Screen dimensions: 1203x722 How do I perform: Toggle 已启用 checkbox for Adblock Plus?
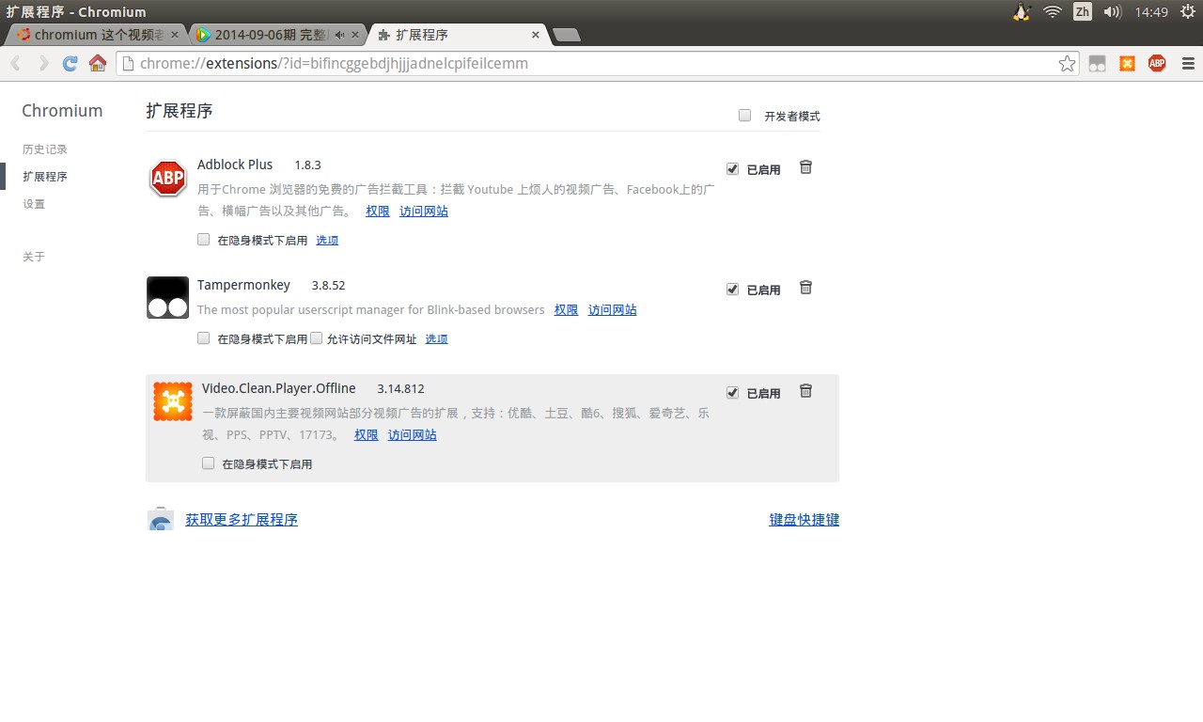[x=732, y=168]
